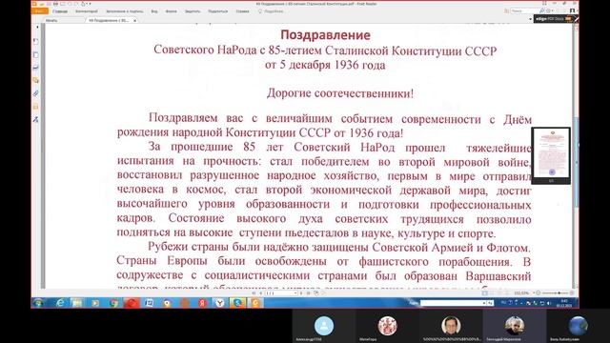Open the page thumbnails panel in sidebar
This screenshot has width=610, height=343.
click(x=35, y=54)
